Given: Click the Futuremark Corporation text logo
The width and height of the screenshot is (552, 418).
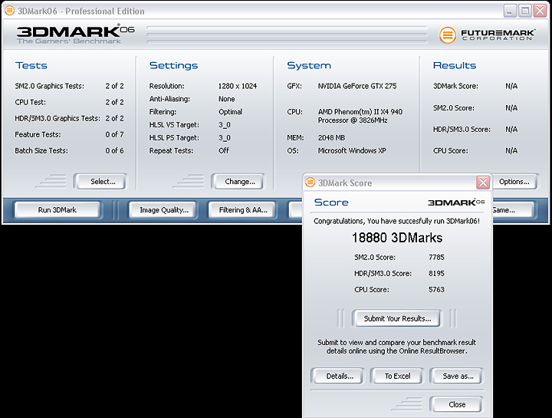Looking at the screenshot, I should (498, 35).
